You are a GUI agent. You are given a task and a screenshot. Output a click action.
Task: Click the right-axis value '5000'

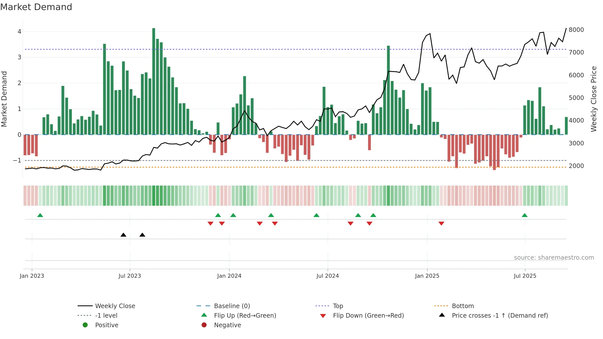(x=576, y=98)
